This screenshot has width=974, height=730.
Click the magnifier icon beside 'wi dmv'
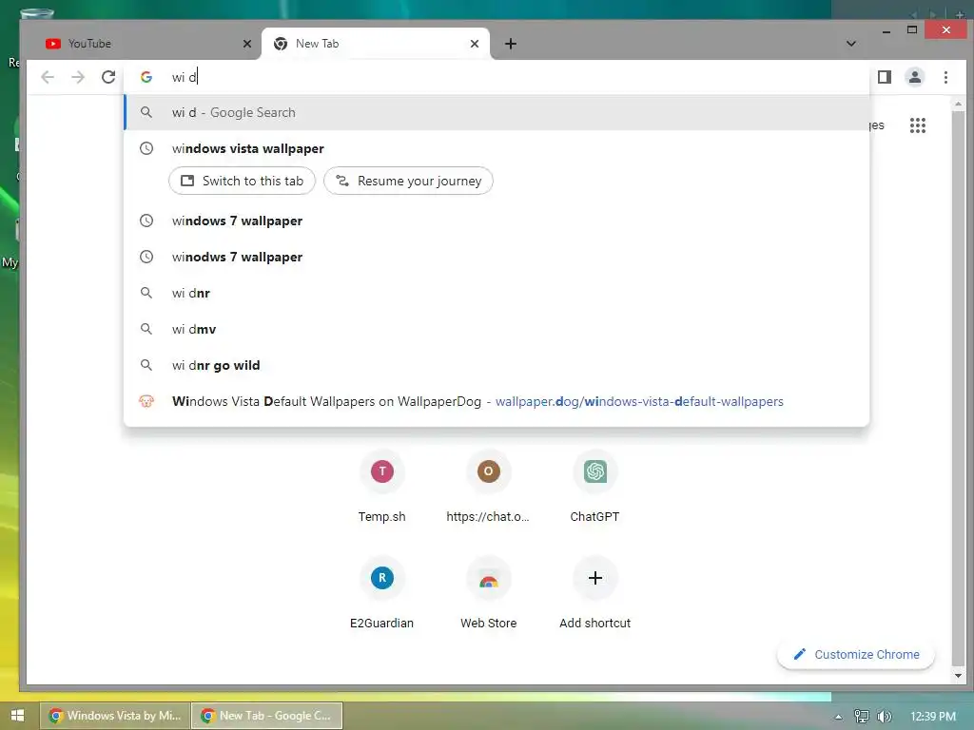tap(146, 329)
